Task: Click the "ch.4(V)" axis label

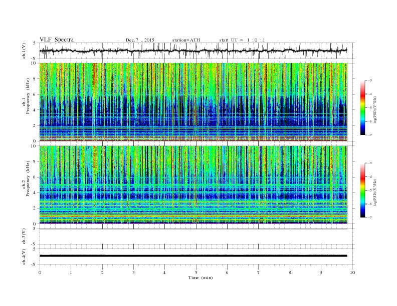Action: point(24,256)
